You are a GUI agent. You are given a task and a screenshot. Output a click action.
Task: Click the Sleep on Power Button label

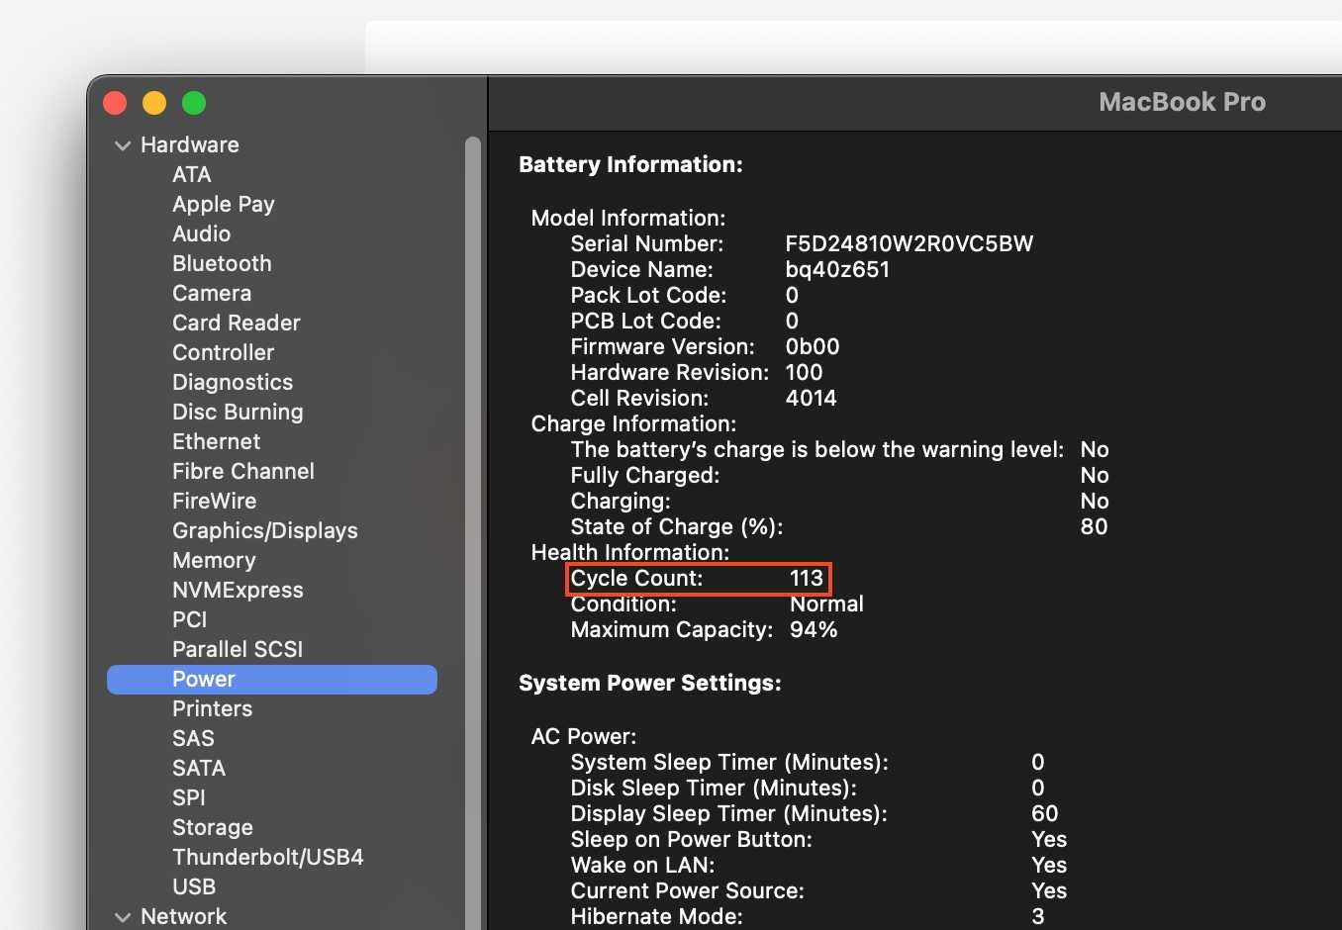692,839
